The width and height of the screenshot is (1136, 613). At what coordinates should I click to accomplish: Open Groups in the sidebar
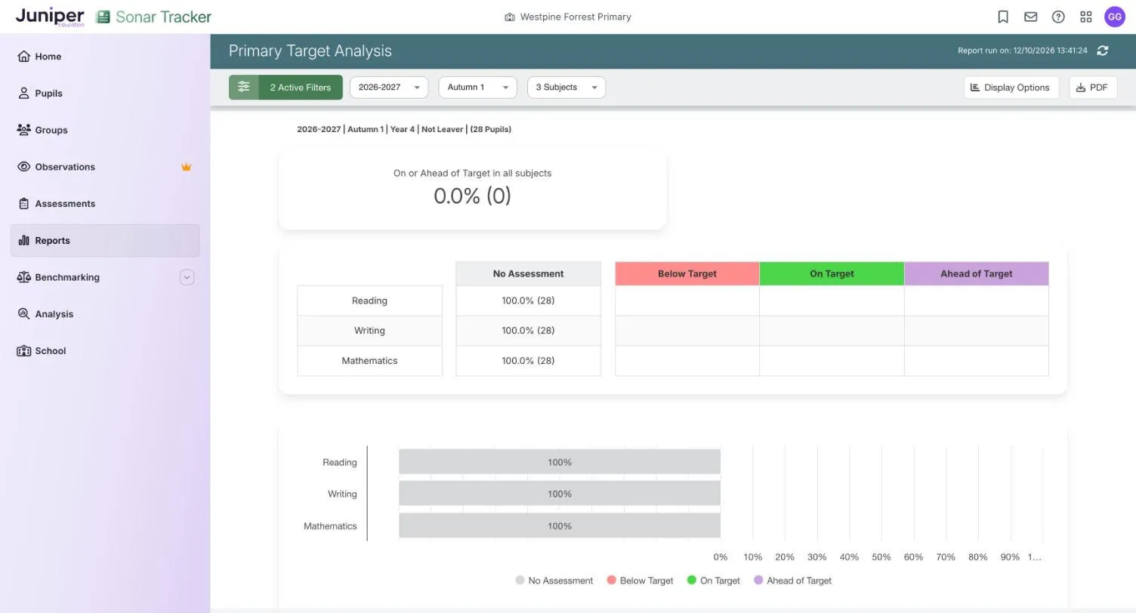click(x=105, y=130)
